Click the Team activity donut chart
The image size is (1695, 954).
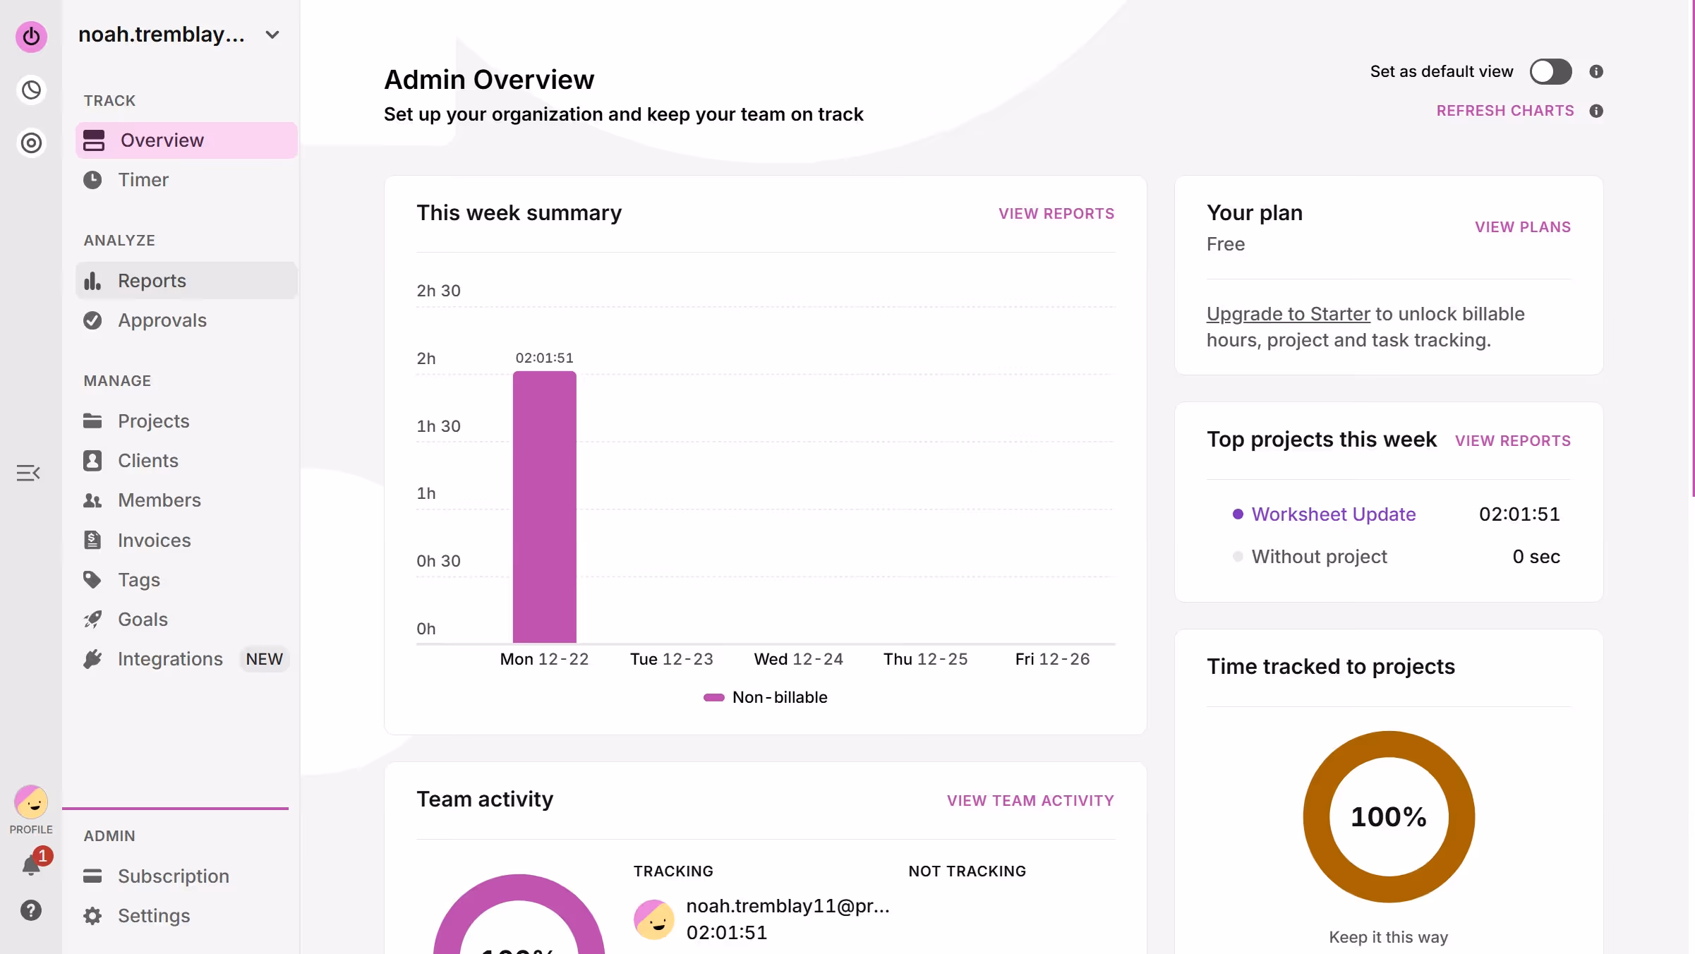(x=519, y=914)
